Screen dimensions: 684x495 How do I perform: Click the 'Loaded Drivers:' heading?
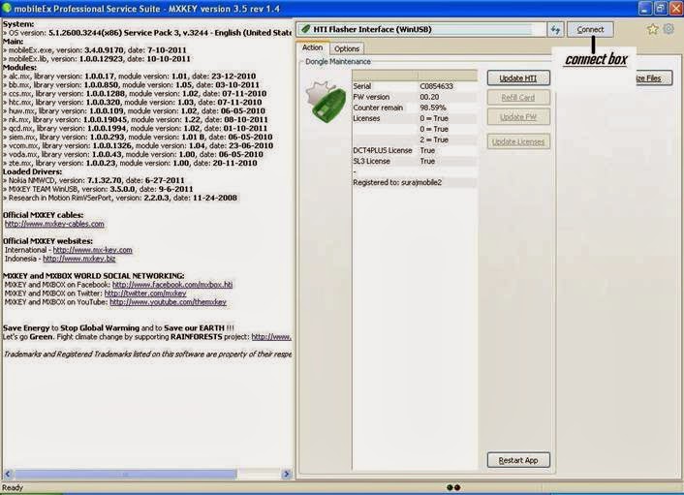tap(32, 171)
